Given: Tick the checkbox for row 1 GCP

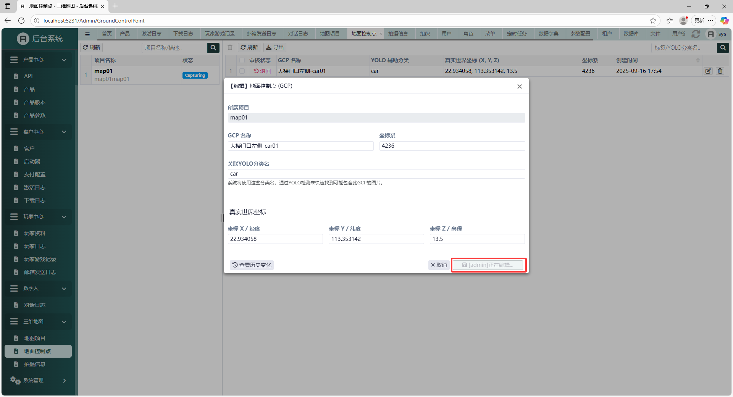Looking at the screenshot, I should pos(242,71).
